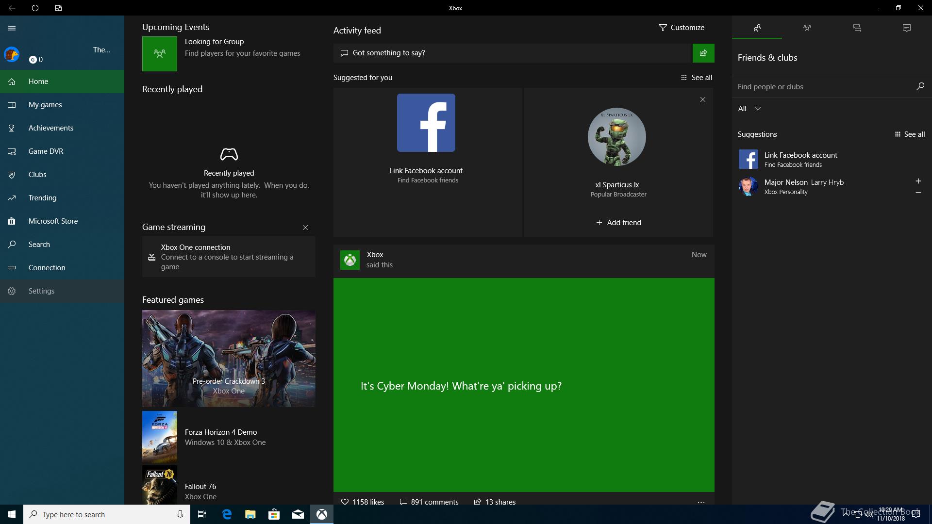Click the green share post button
The image size is (932, 524).
tap(703, 53)
